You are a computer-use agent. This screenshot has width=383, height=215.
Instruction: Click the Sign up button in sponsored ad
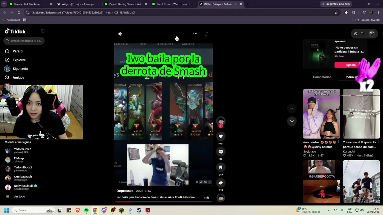pos(350,65)
